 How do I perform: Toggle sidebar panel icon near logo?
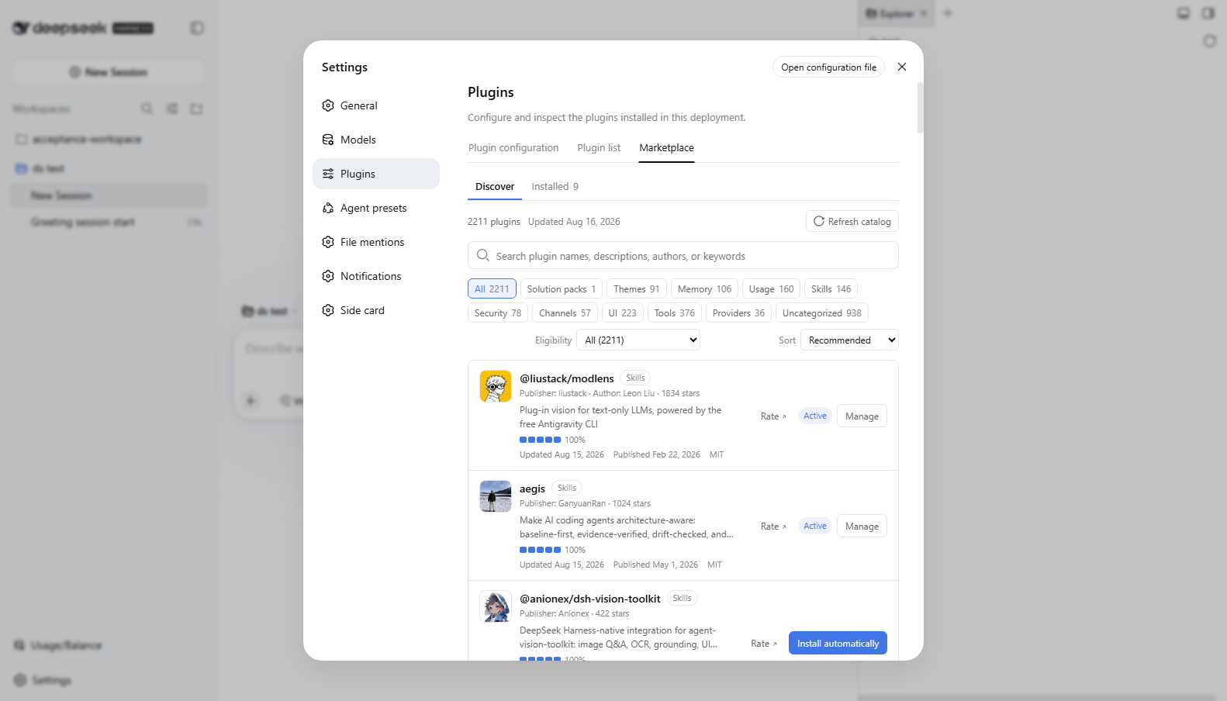click(197, 28)
